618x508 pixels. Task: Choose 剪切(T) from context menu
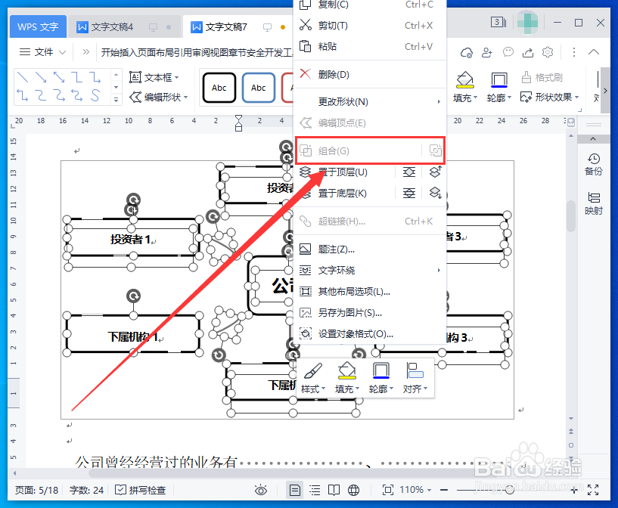click(370, 26)
